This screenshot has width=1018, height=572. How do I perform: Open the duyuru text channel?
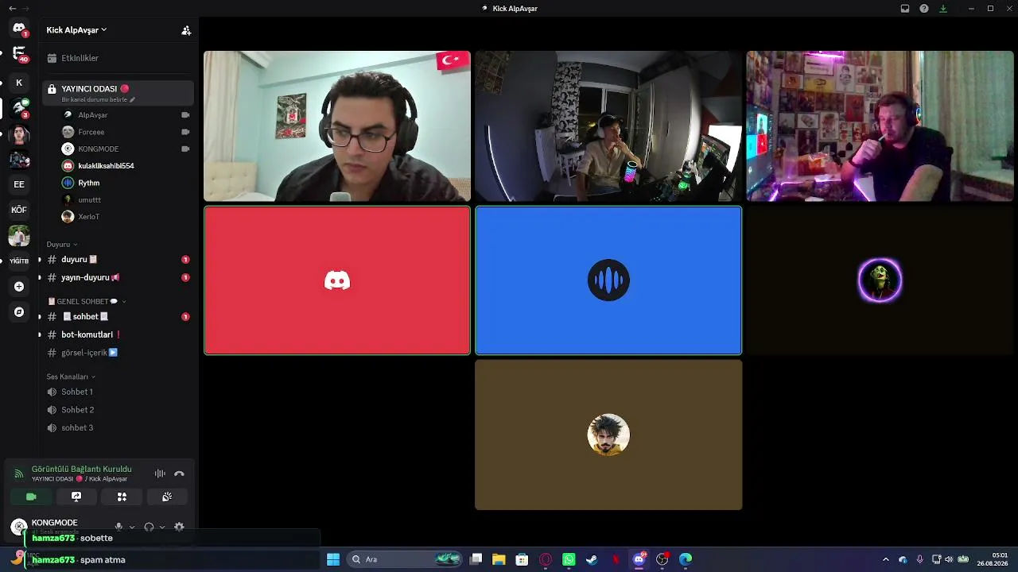[118, 260]
